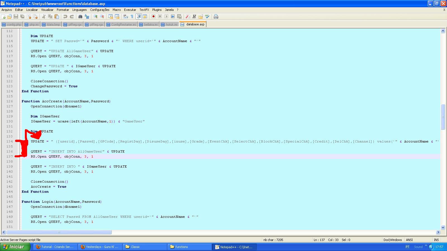Click the spell check ABC icon
447x251 pixels.
click(x=207, y=16)
